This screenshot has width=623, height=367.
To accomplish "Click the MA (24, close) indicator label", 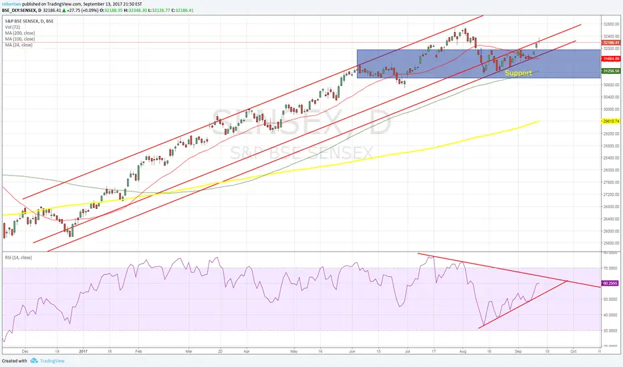I will click(x=19, y=45).
